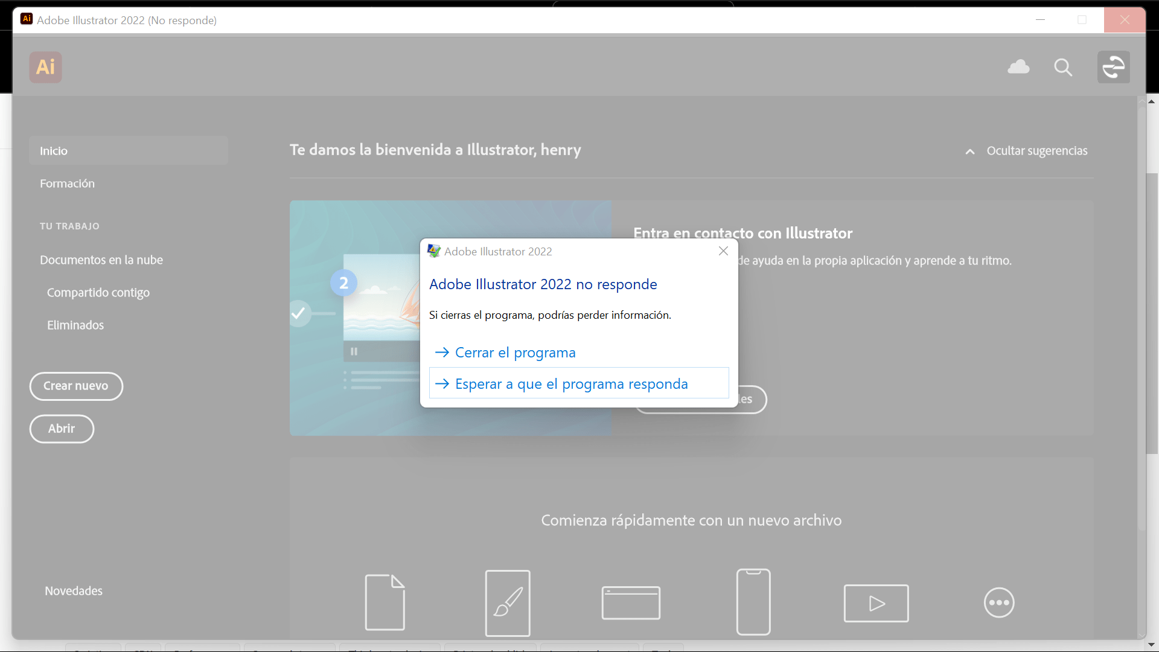Select the paintbrush illustration template icon
Viewport: 1159px width, 652px height.
(507, 602)
